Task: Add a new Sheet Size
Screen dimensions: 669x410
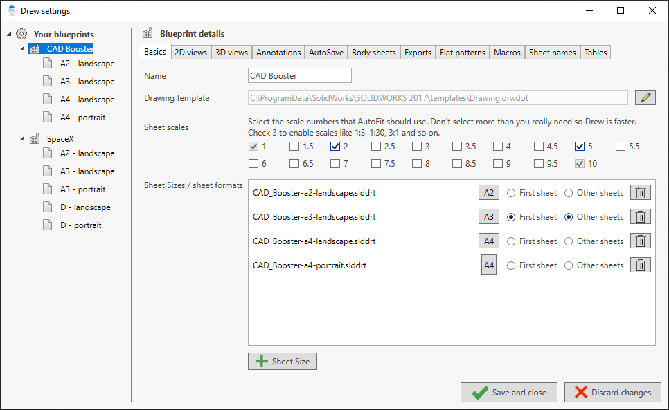Action: point(283,361)
